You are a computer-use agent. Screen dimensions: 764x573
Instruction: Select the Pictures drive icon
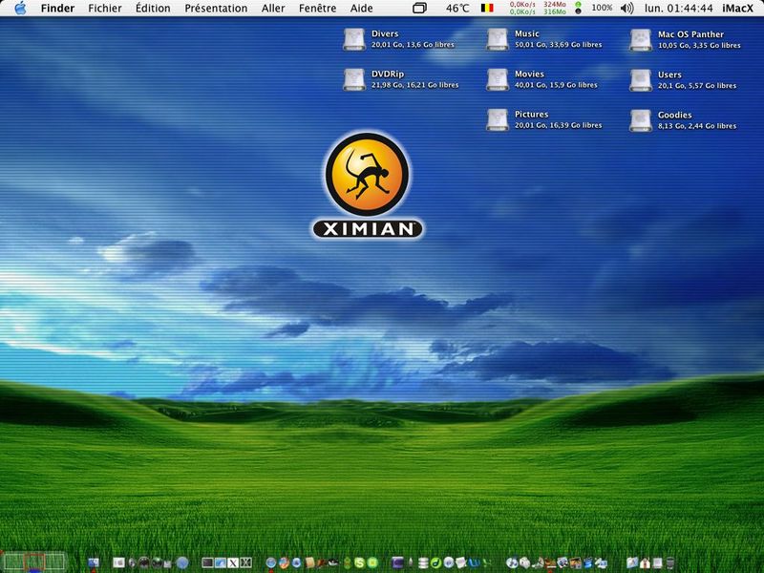[498, 120]
